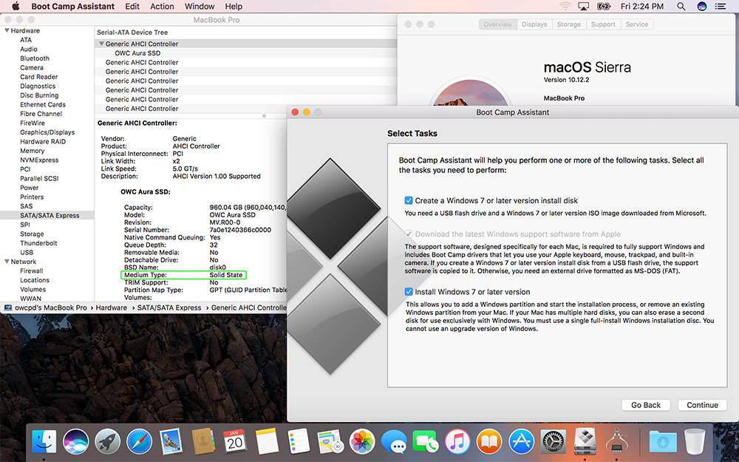The width and height of the screenshot is (739, 462).
Task: Open the Action menu
Action: point(162,7)
